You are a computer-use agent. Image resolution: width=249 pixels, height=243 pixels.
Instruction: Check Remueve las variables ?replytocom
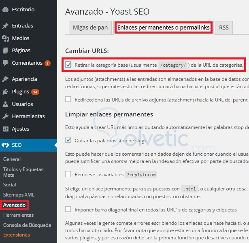click(x=68, y=174)
